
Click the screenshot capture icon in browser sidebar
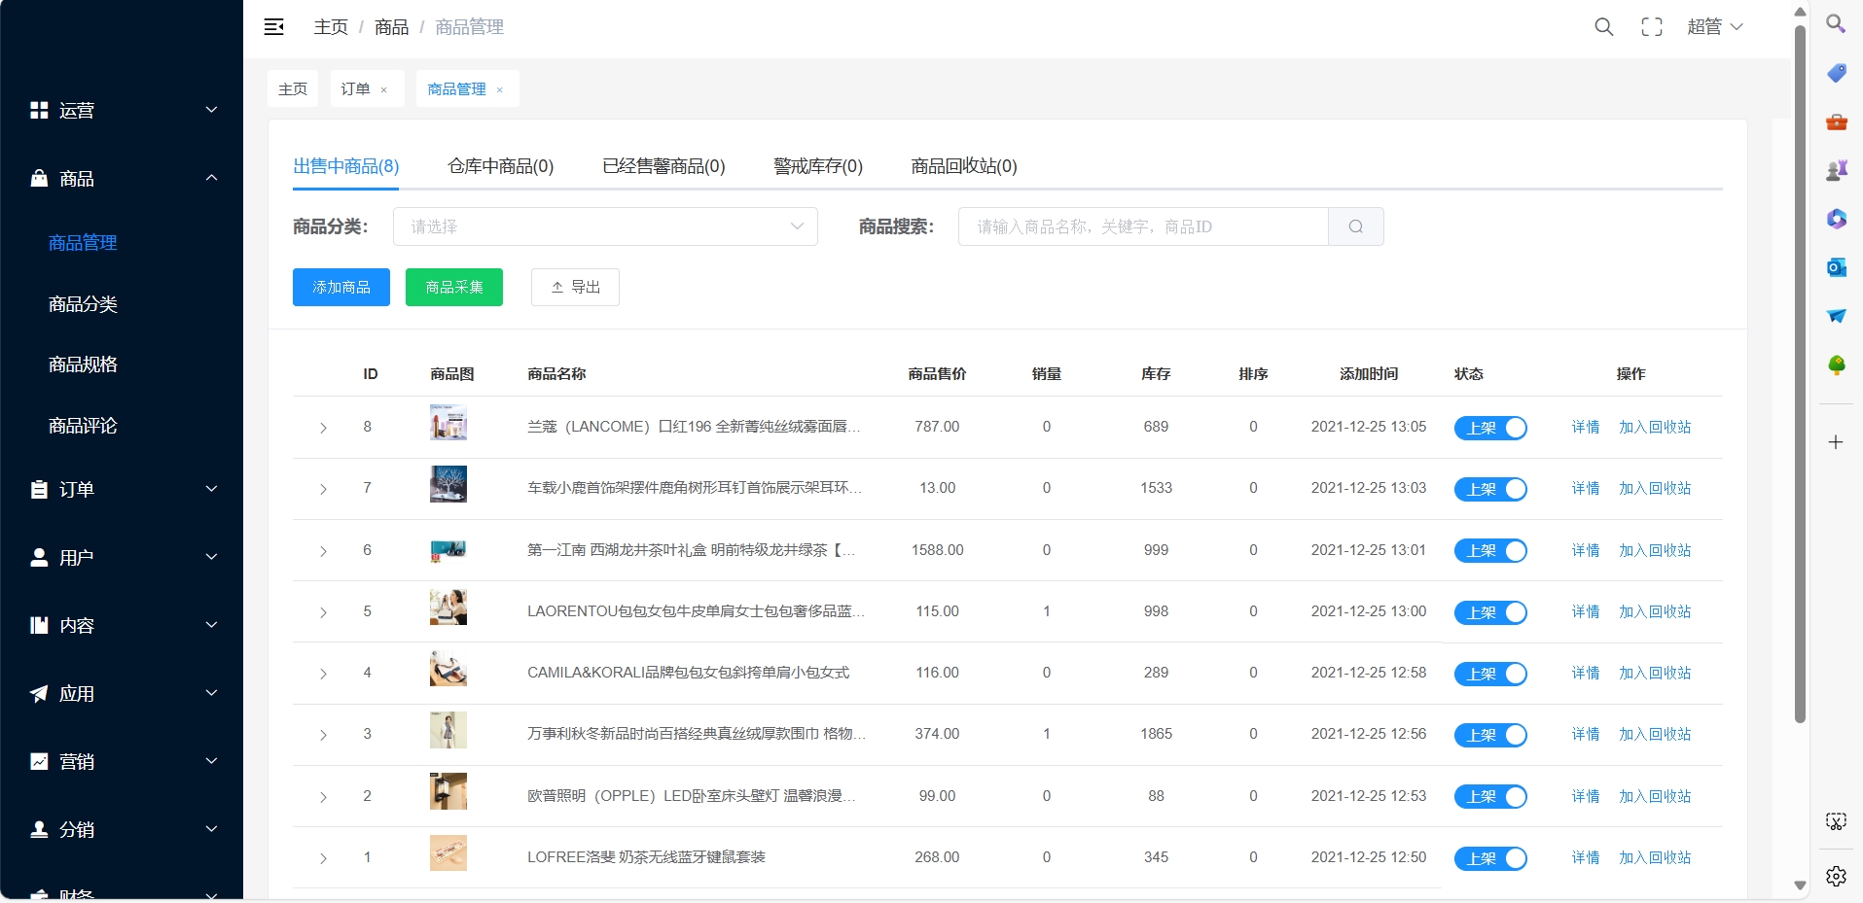[1836, 822]
